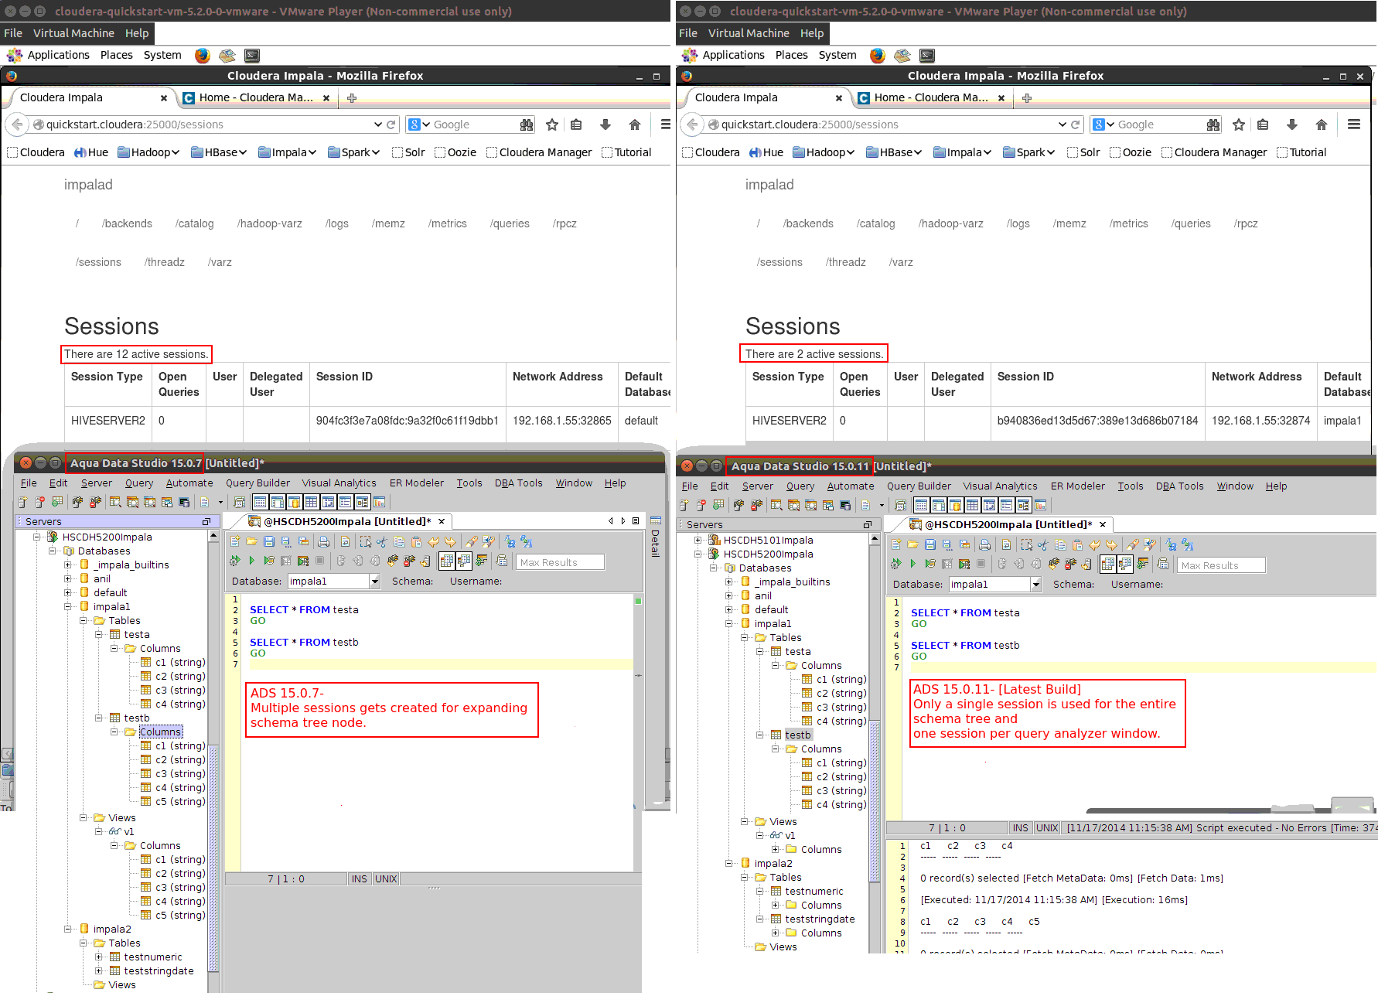
Task: Click bookmark star in left Firefox toolbar
Action: (x=552, y=124)
